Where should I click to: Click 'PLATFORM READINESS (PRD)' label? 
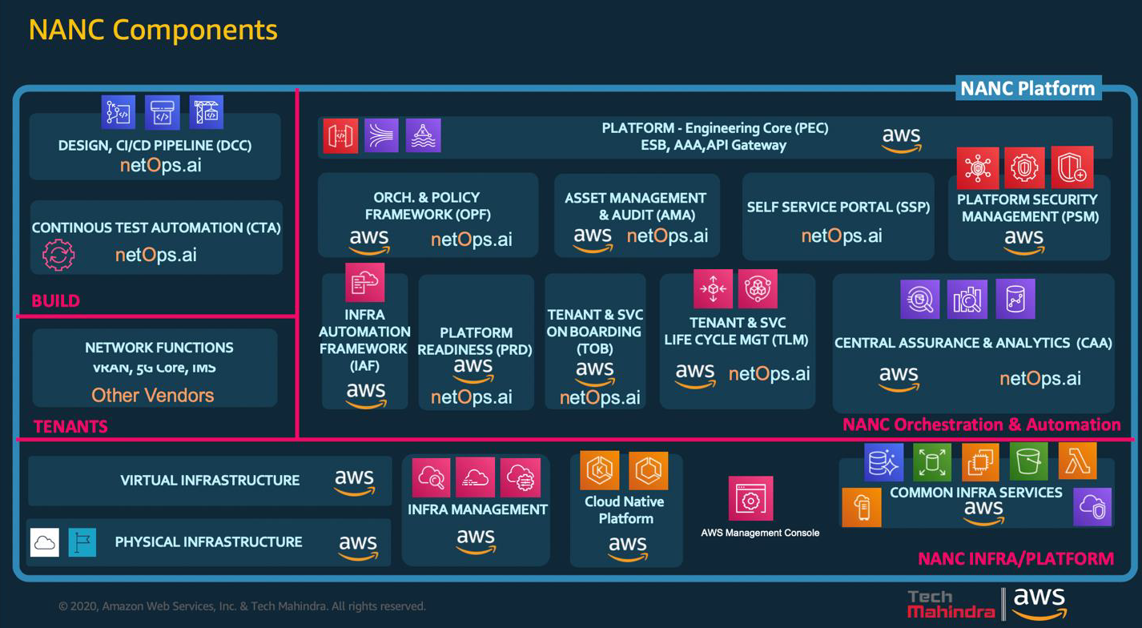[x=476, y=341]
